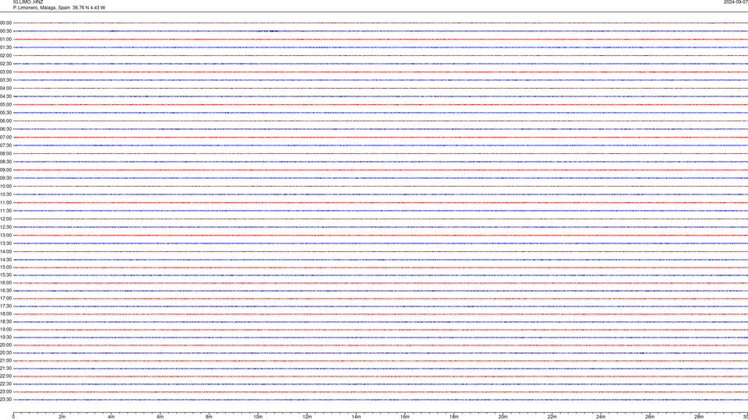Viewport: 748px width, 420px height.
Task: Select the 05:00 row label
Action: point(5,104)
